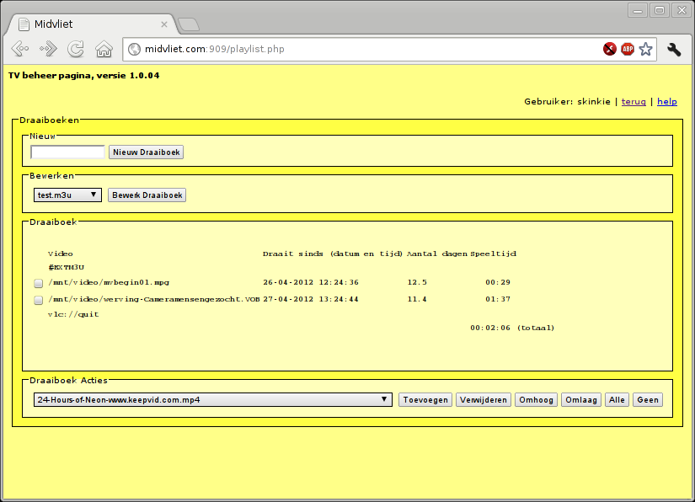695x502 pixels.
Task: Open the test.m3u playlist dropdown
Action: (67, 195)
